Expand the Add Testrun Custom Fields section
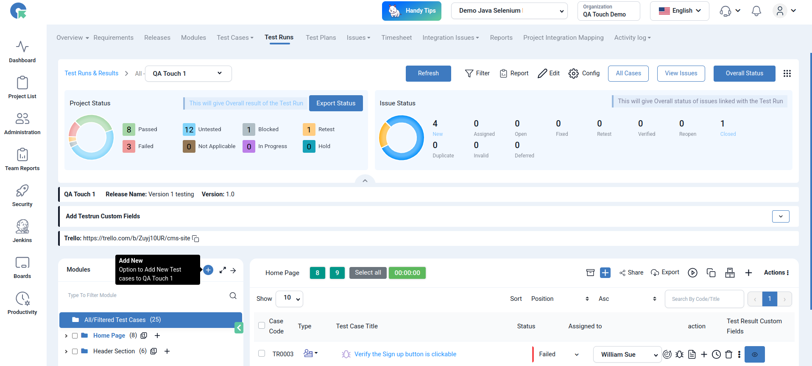Screen dimensions: 812x366 click(x=780, y=216)
